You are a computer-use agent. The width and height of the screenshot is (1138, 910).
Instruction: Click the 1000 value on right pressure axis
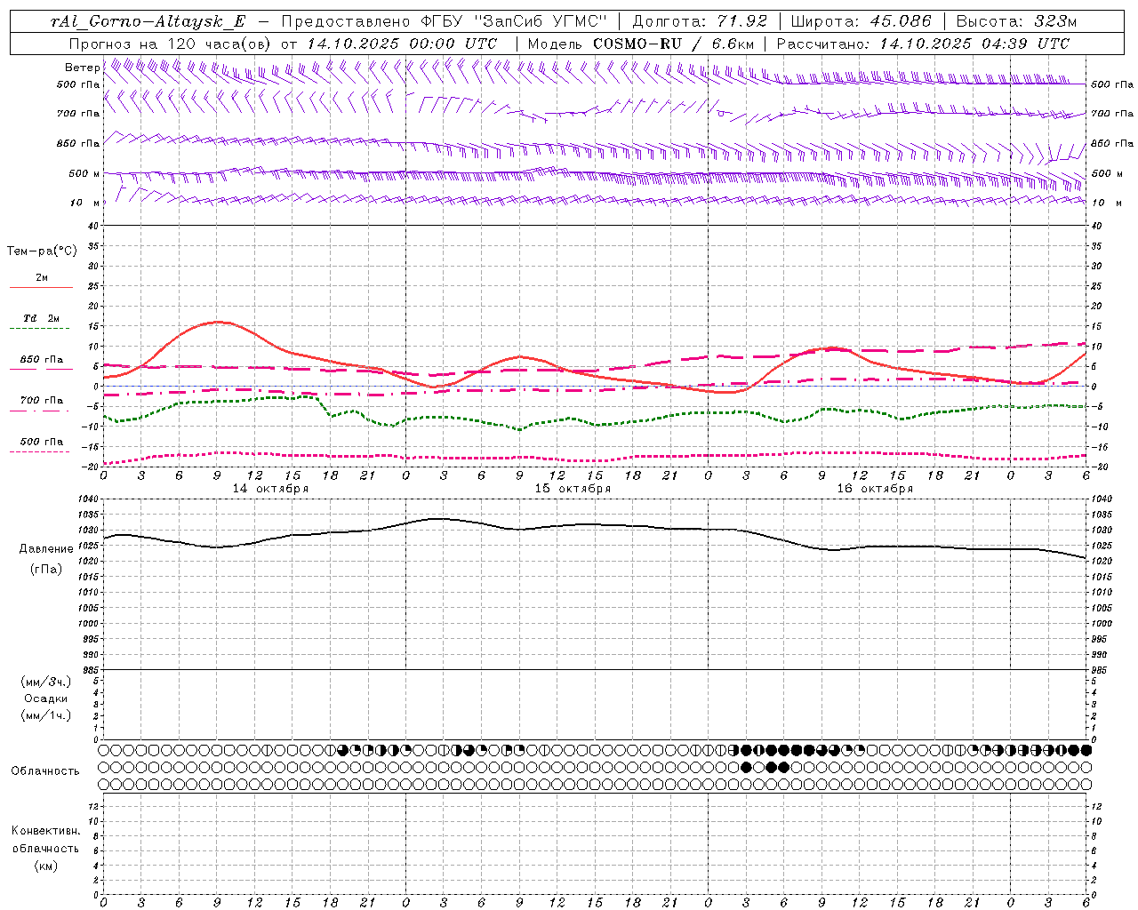[1102, 624]
